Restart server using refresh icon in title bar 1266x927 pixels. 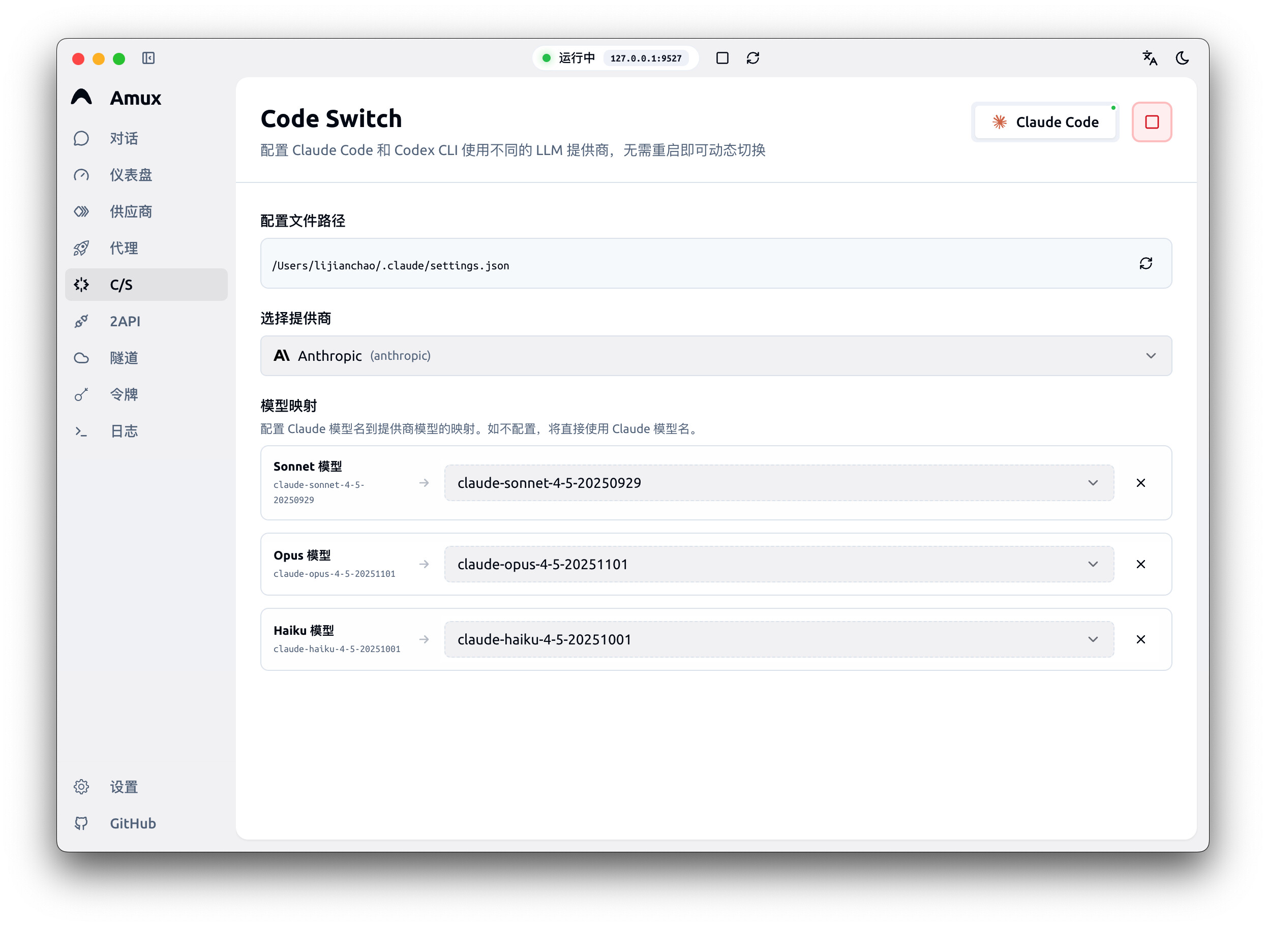pos(752,58)
